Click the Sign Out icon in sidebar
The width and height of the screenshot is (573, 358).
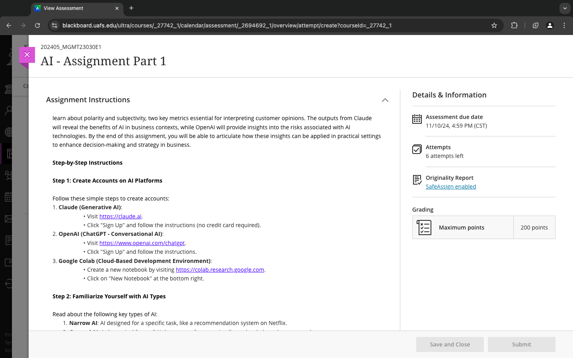(9, 284)
